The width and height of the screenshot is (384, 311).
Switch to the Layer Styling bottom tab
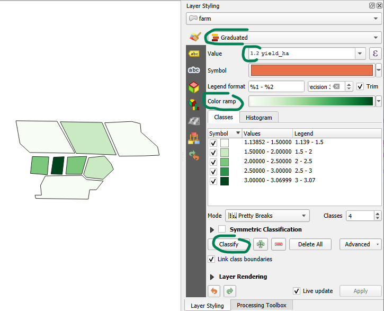(x=207, y=306)
